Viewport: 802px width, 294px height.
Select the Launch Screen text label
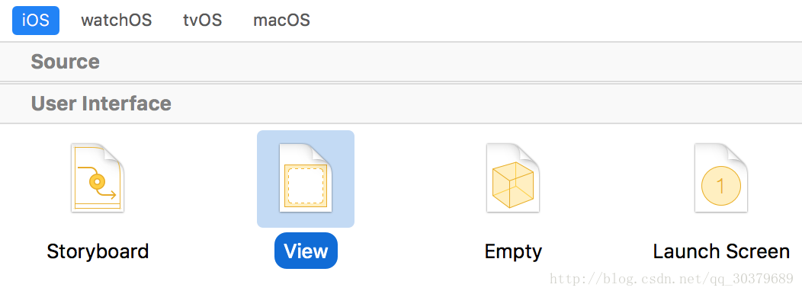click(721, 251)
